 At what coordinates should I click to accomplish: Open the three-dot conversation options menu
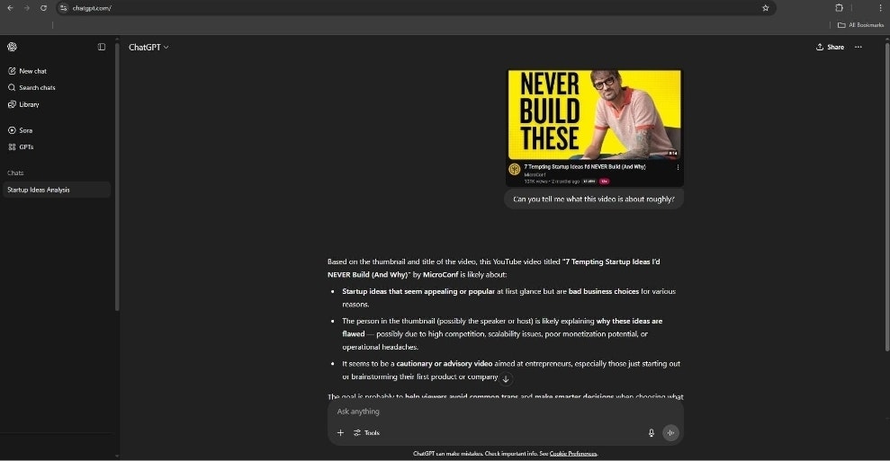coord(859,47)
